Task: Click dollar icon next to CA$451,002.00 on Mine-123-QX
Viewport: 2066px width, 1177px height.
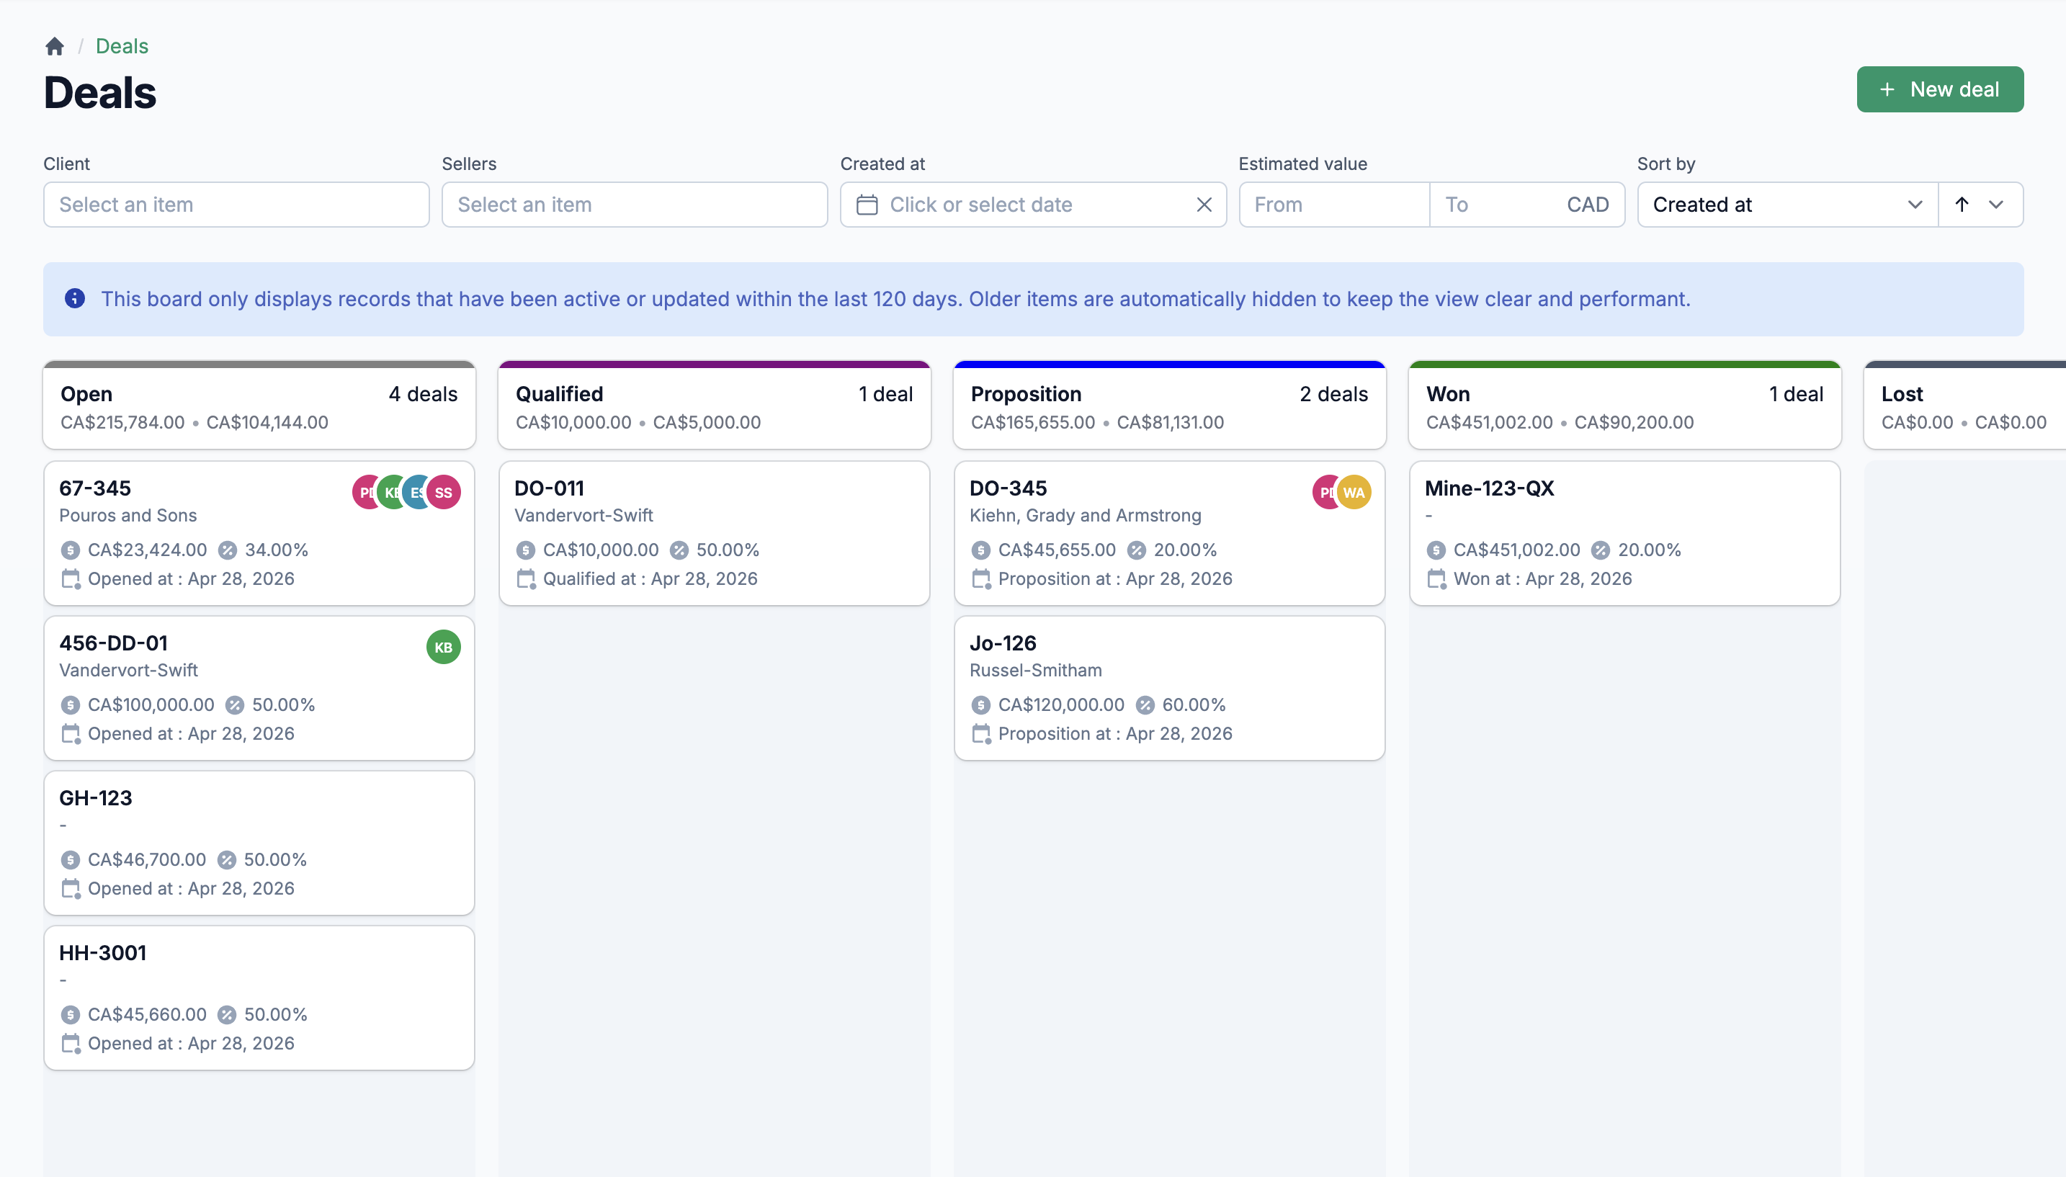Action: 1436,550
